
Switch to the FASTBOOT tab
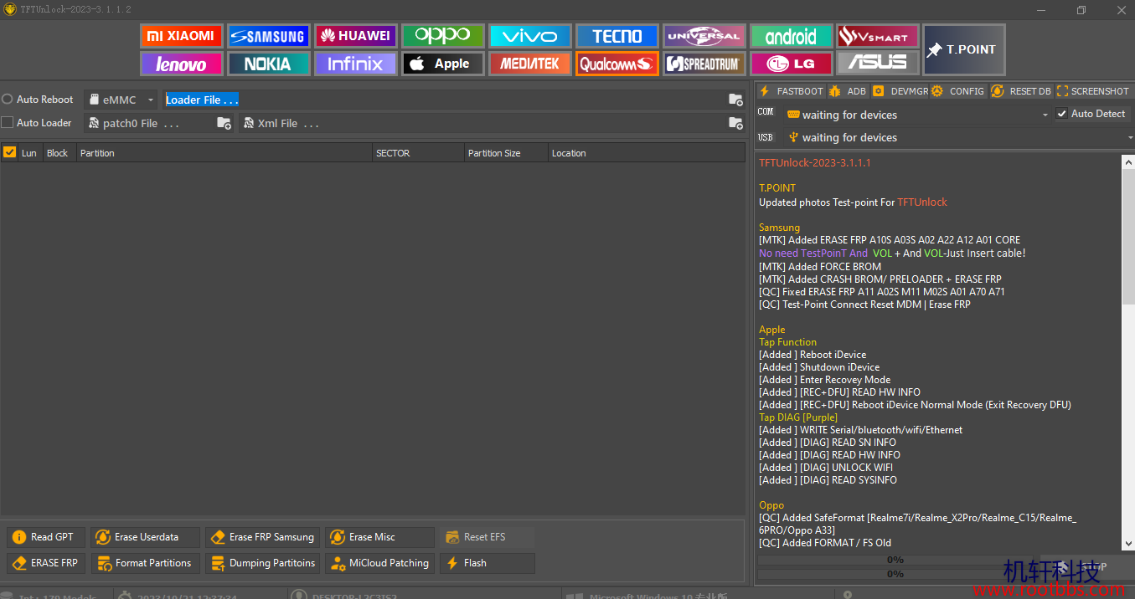pyautogui.click(x=792, y=91)
